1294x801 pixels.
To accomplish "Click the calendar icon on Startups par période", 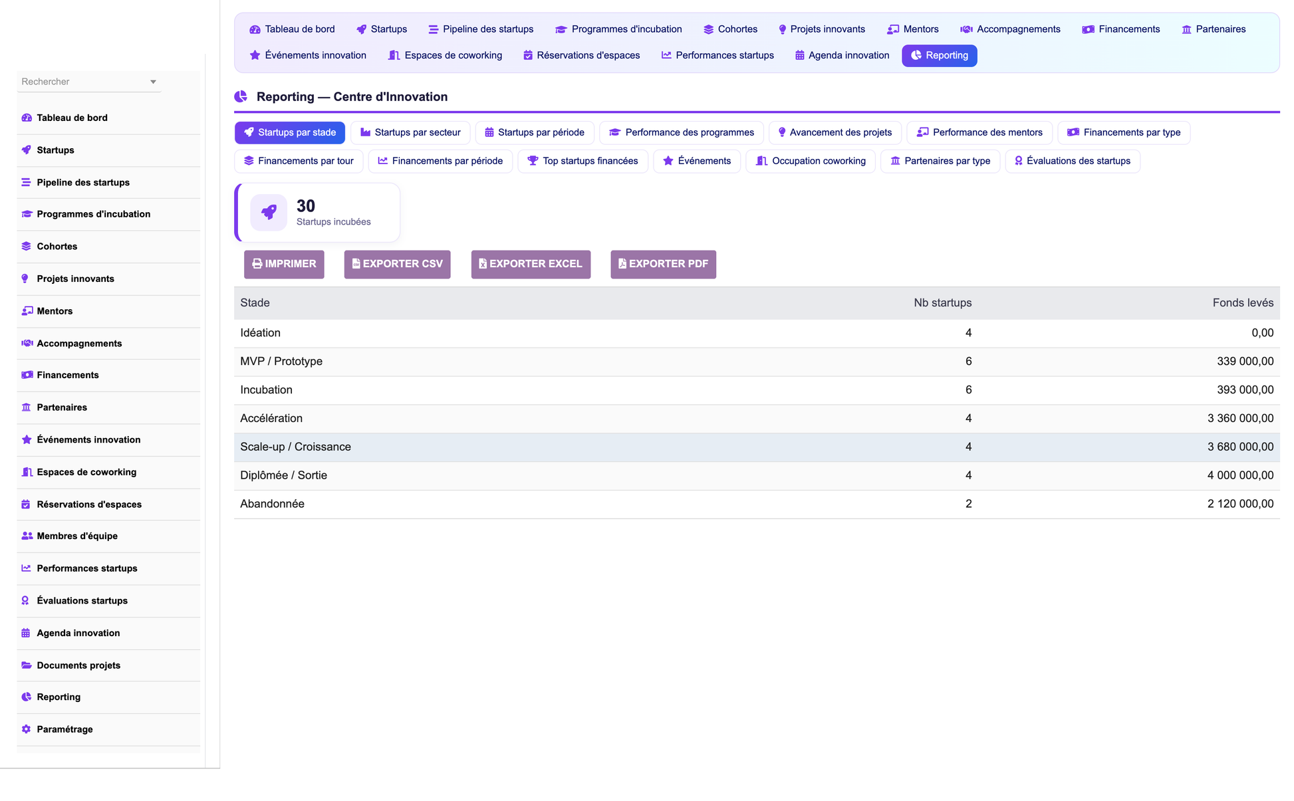I will pyautogui.click(x=489, y=132).
